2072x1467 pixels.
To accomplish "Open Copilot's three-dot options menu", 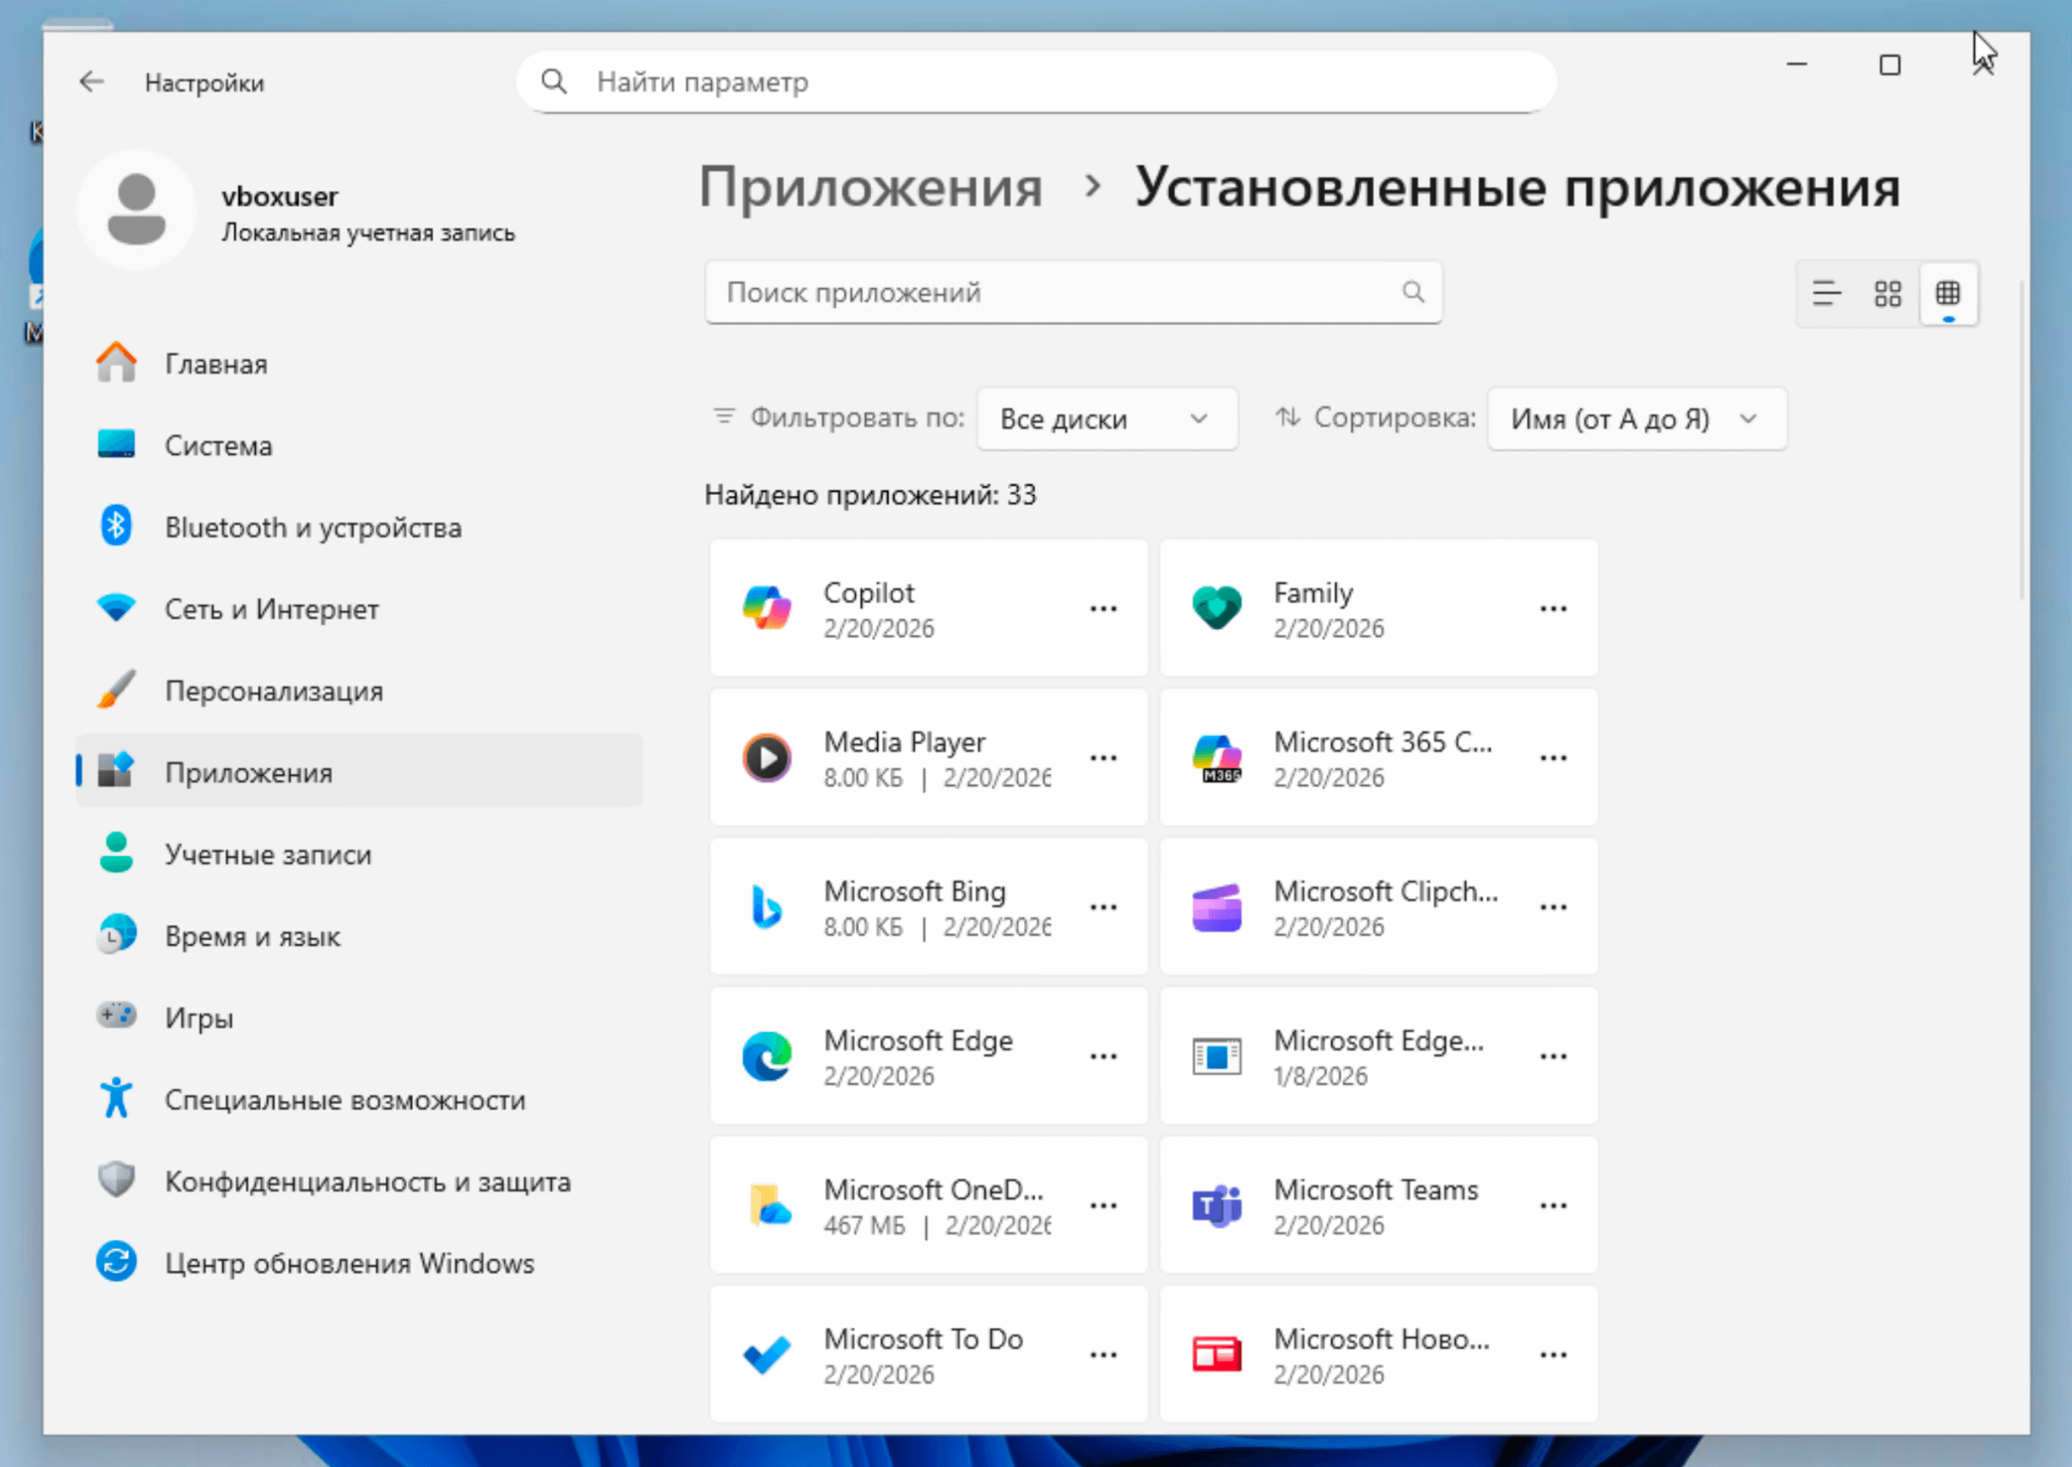I will pos(1102,609).
